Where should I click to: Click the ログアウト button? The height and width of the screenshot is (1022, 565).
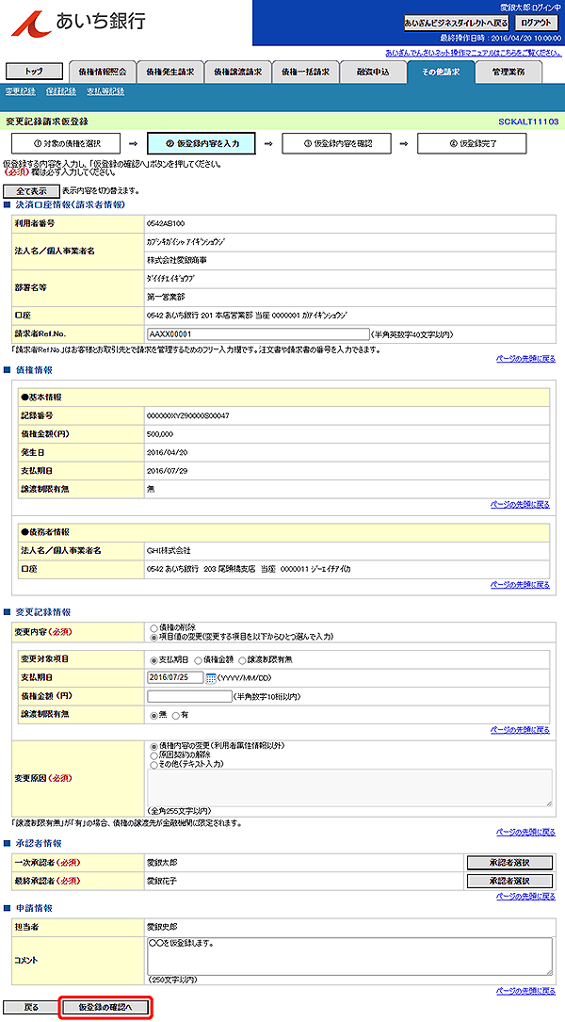(537, 23)
